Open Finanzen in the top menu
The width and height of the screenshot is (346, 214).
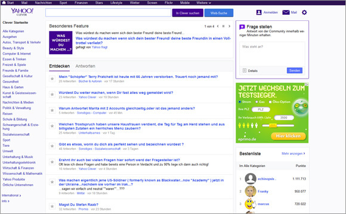coord(81,3)
